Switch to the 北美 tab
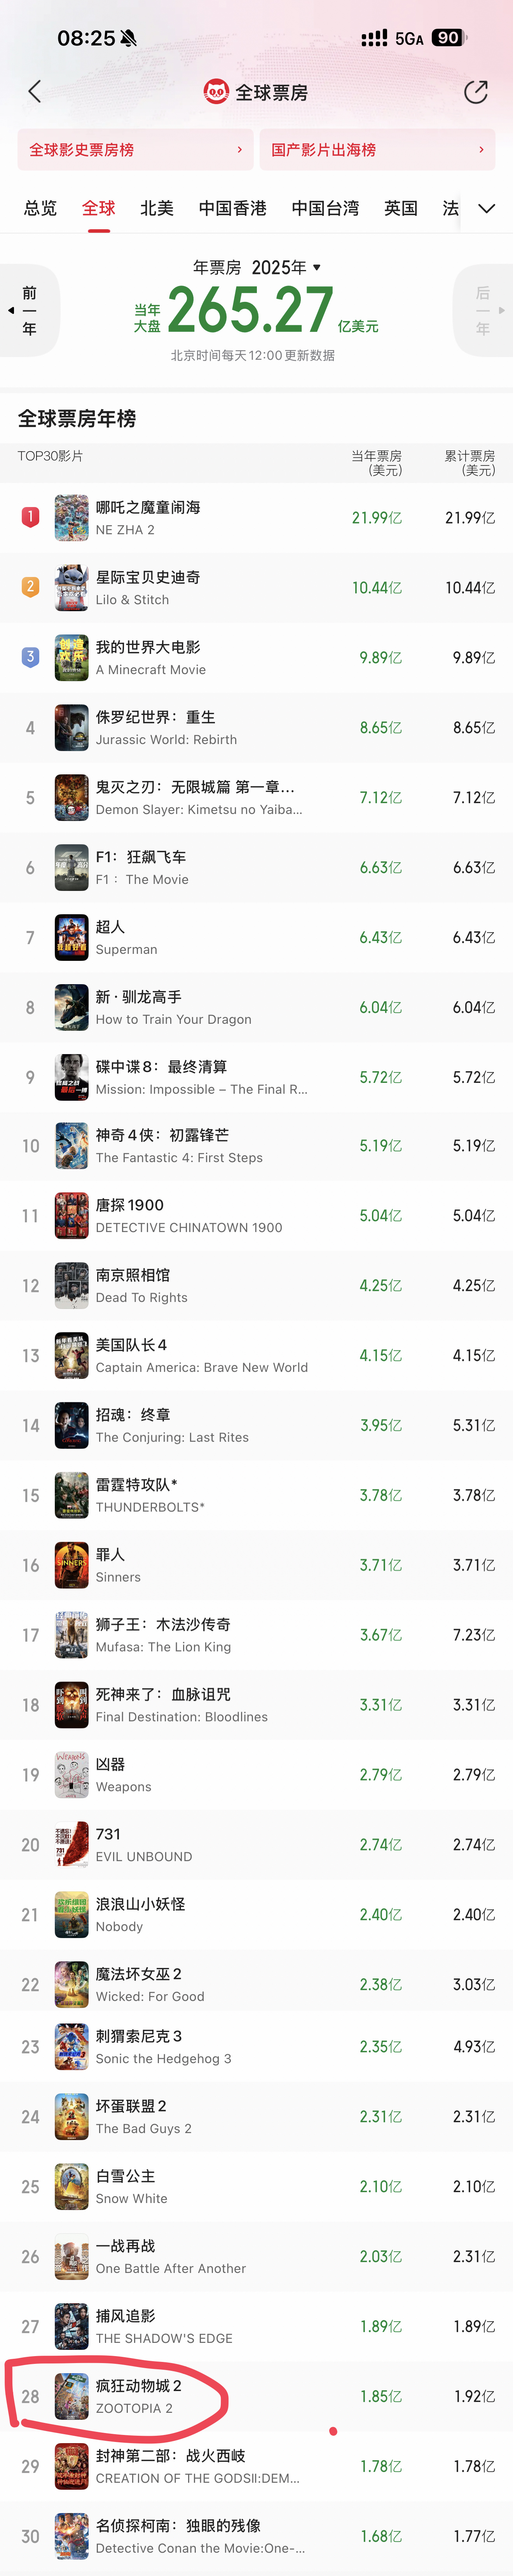The height and width of the screenshot is (2576, 513). coord(157,208)
